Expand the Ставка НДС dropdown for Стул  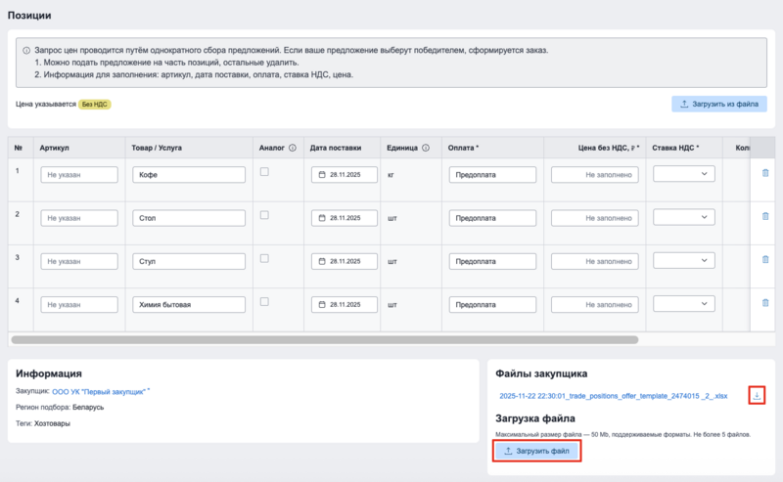click(x=683, y=261)
